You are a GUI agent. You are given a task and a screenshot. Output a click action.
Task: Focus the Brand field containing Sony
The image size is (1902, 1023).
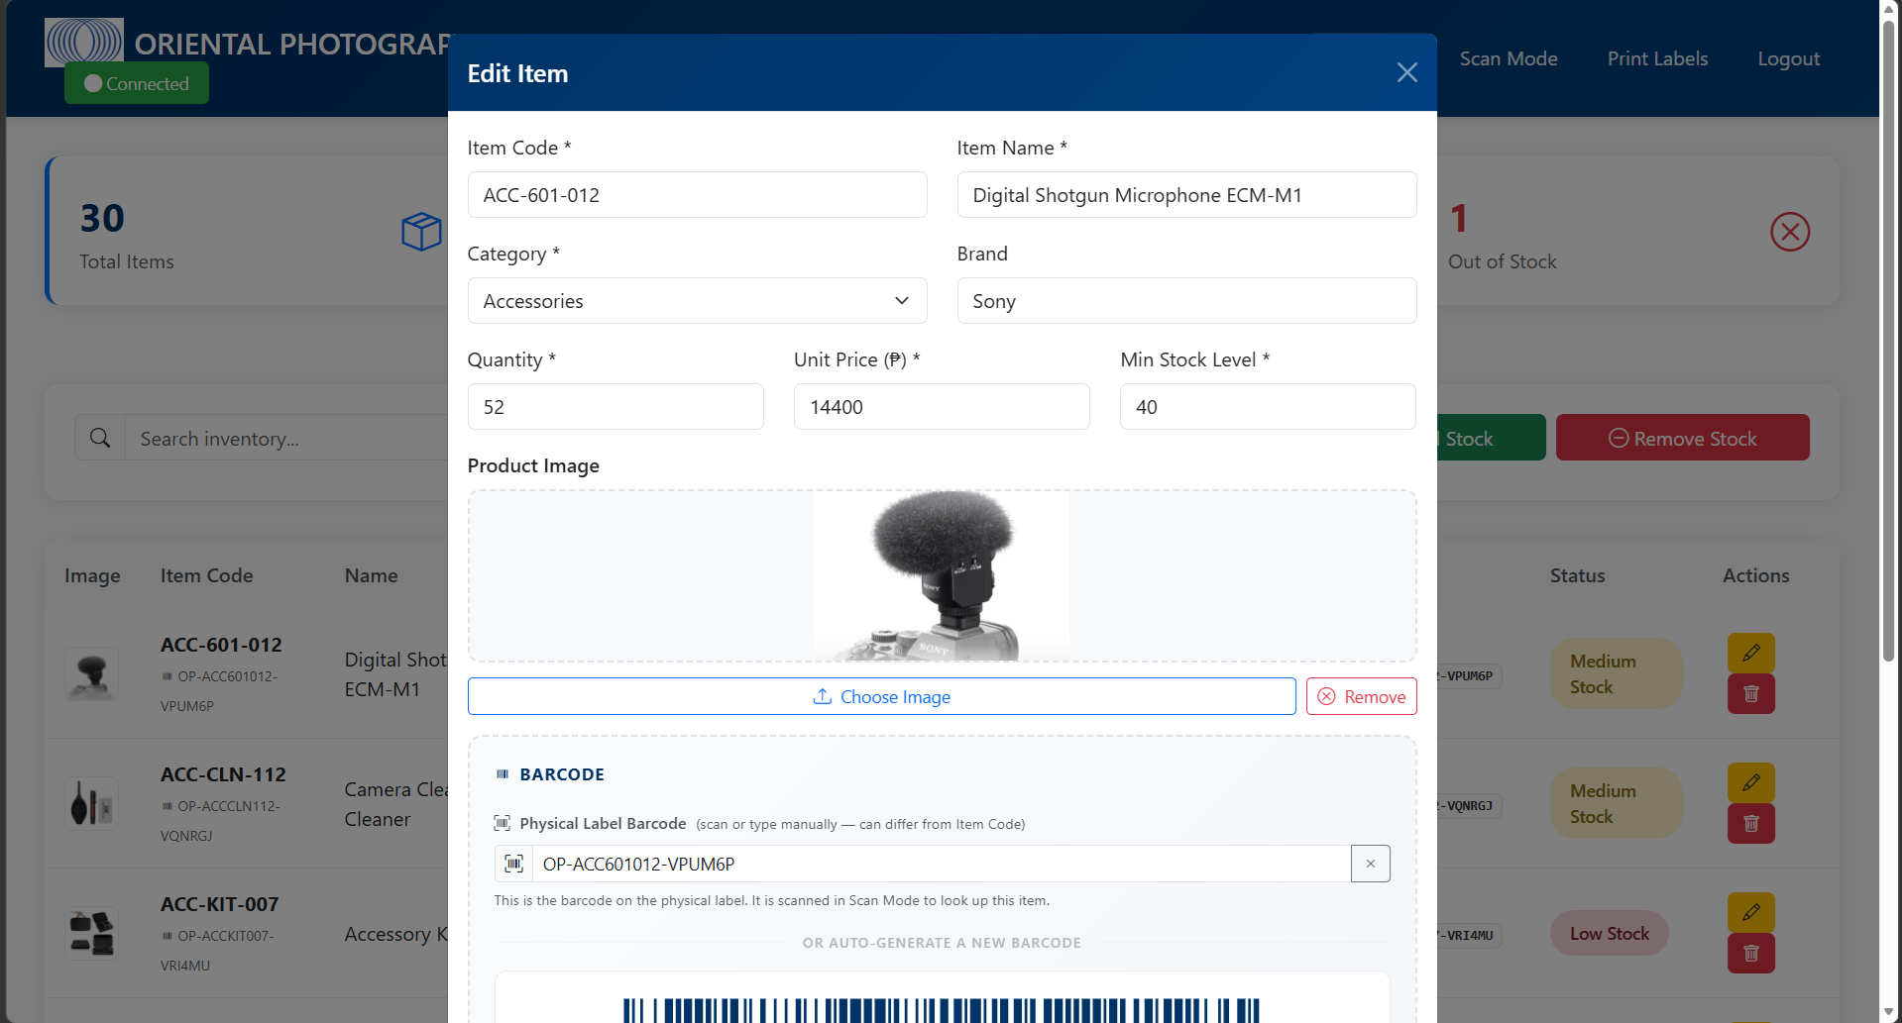coord(1186,301)
